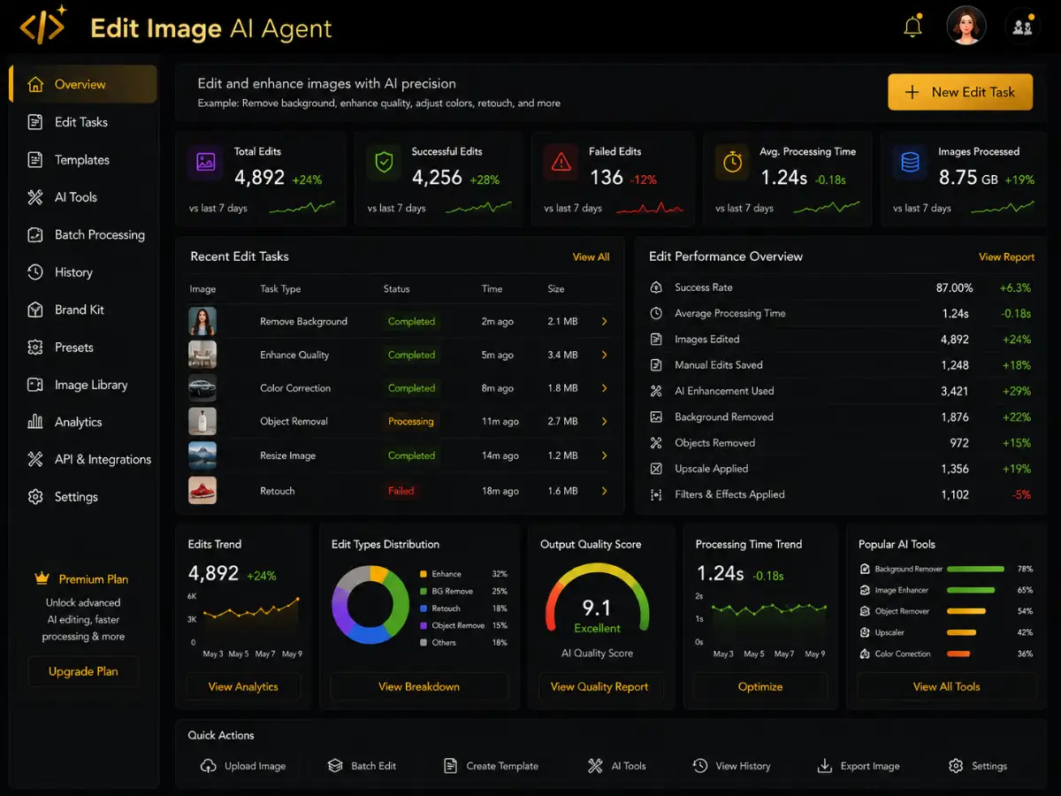Click the Avg. Processing Time stopwatch icon
This screenshot has height=796, width=1061.
point(732,164)
